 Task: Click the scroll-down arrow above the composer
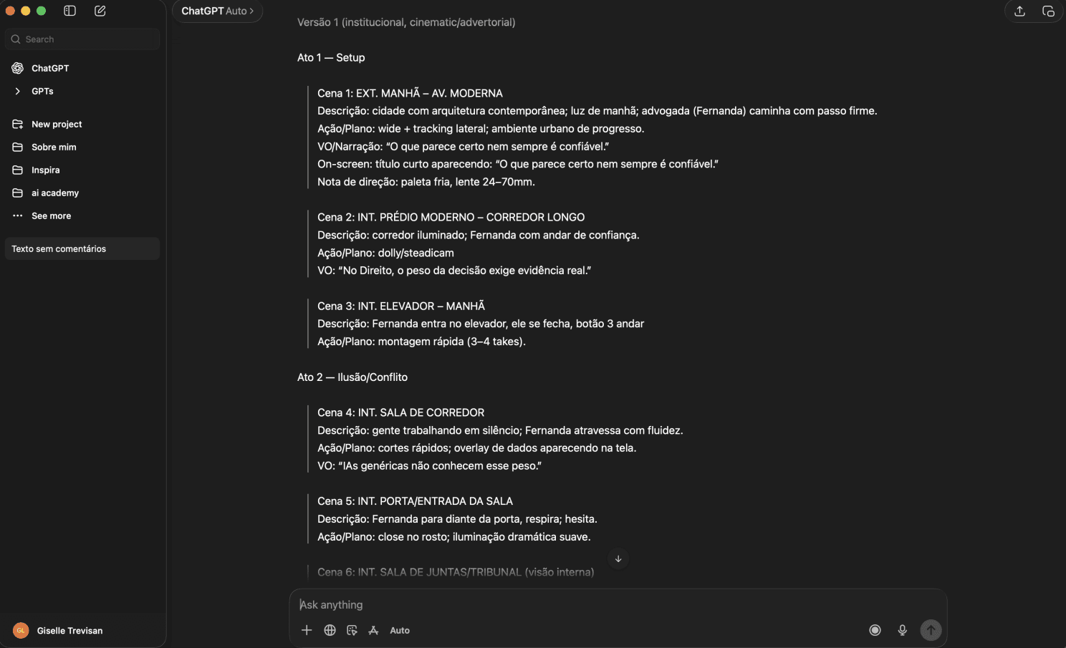coord(618,558)
